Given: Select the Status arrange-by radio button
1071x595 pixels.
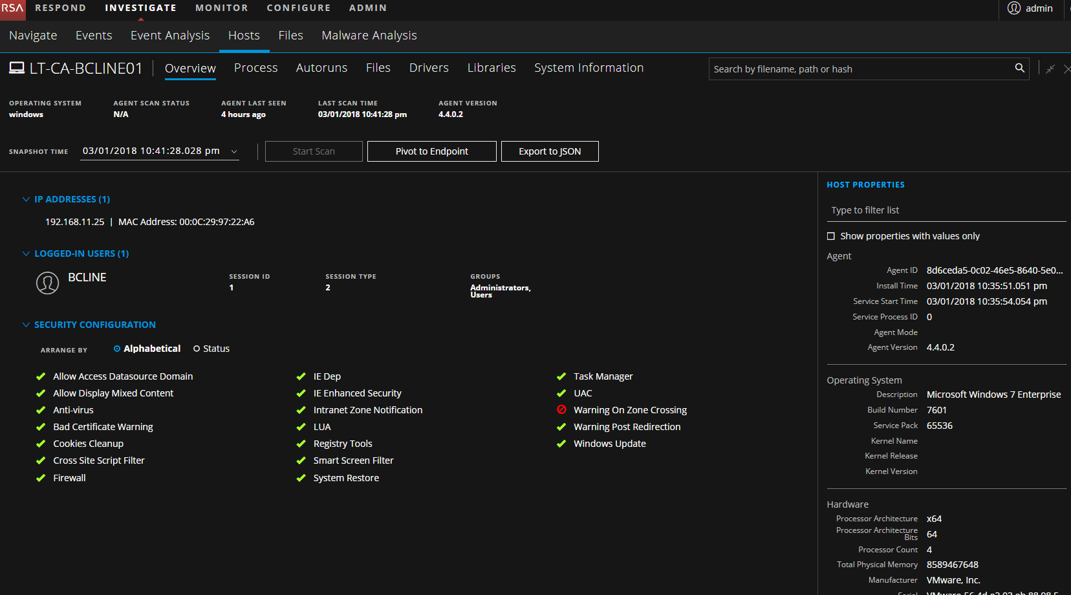Looking at the screenshot, I should [x=197, y=349].
